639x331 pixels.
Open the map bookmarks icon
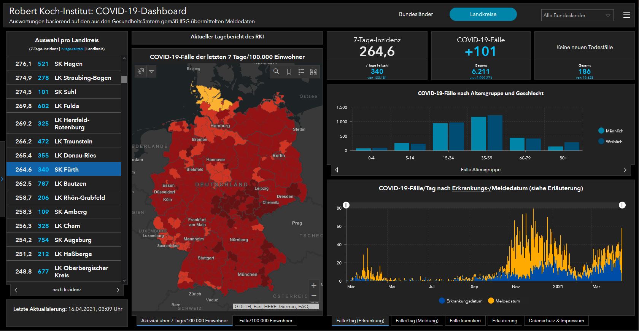[x=289, y=72]
